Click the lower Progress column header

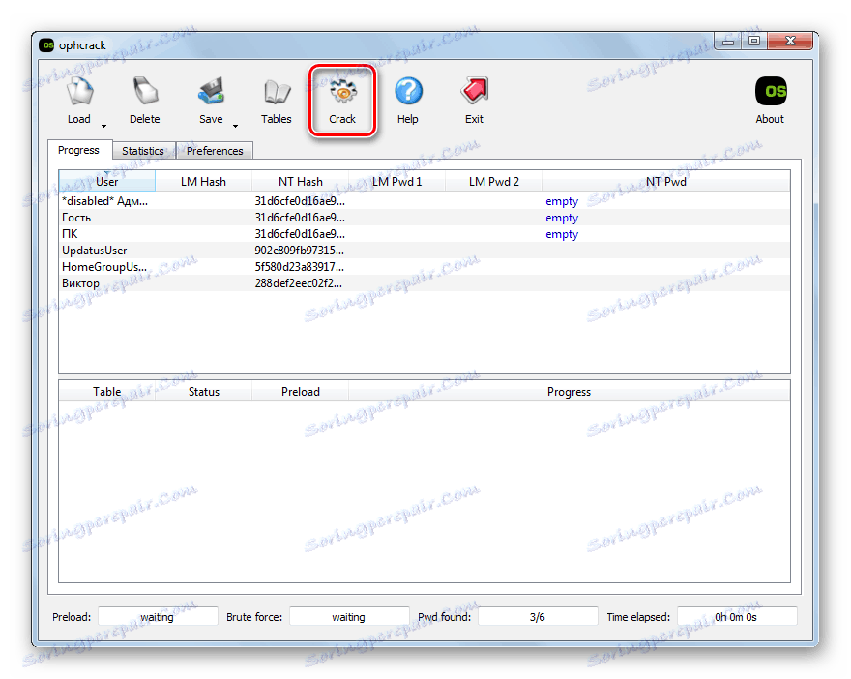(569, 392)
